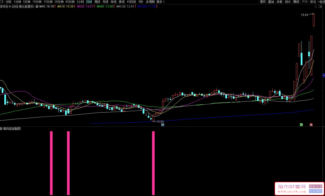The width and height of the screenshot is (325, 196).
Task: Select the 15分钟 period tab
Action: tap(48, 2)
